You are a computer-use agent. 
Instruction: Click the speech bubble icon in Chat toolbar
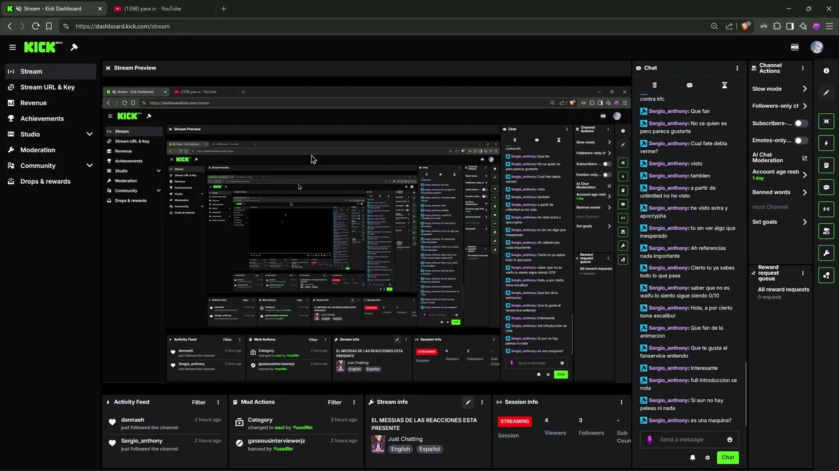[690, 85]
